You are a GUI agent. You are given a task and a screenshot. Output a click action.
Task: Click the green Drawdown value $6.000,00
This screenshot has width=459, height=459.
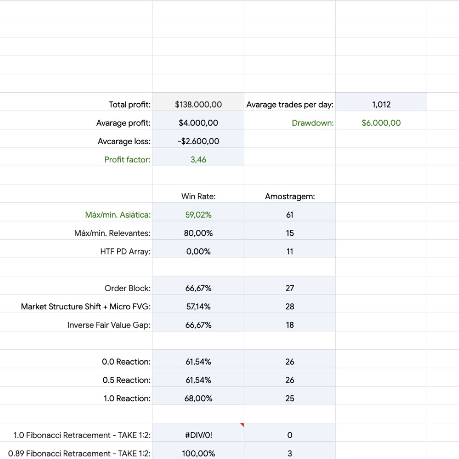(x=381, y=123)
